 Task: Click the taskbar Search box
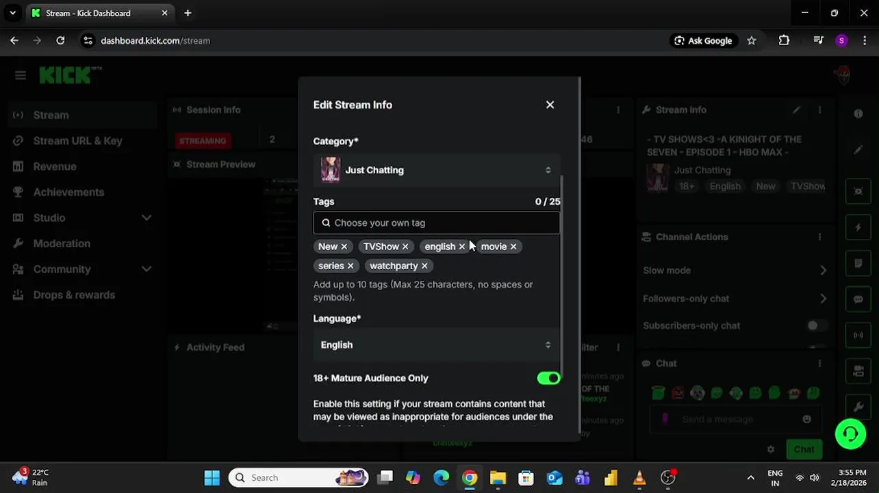click(x=298, y=477)
